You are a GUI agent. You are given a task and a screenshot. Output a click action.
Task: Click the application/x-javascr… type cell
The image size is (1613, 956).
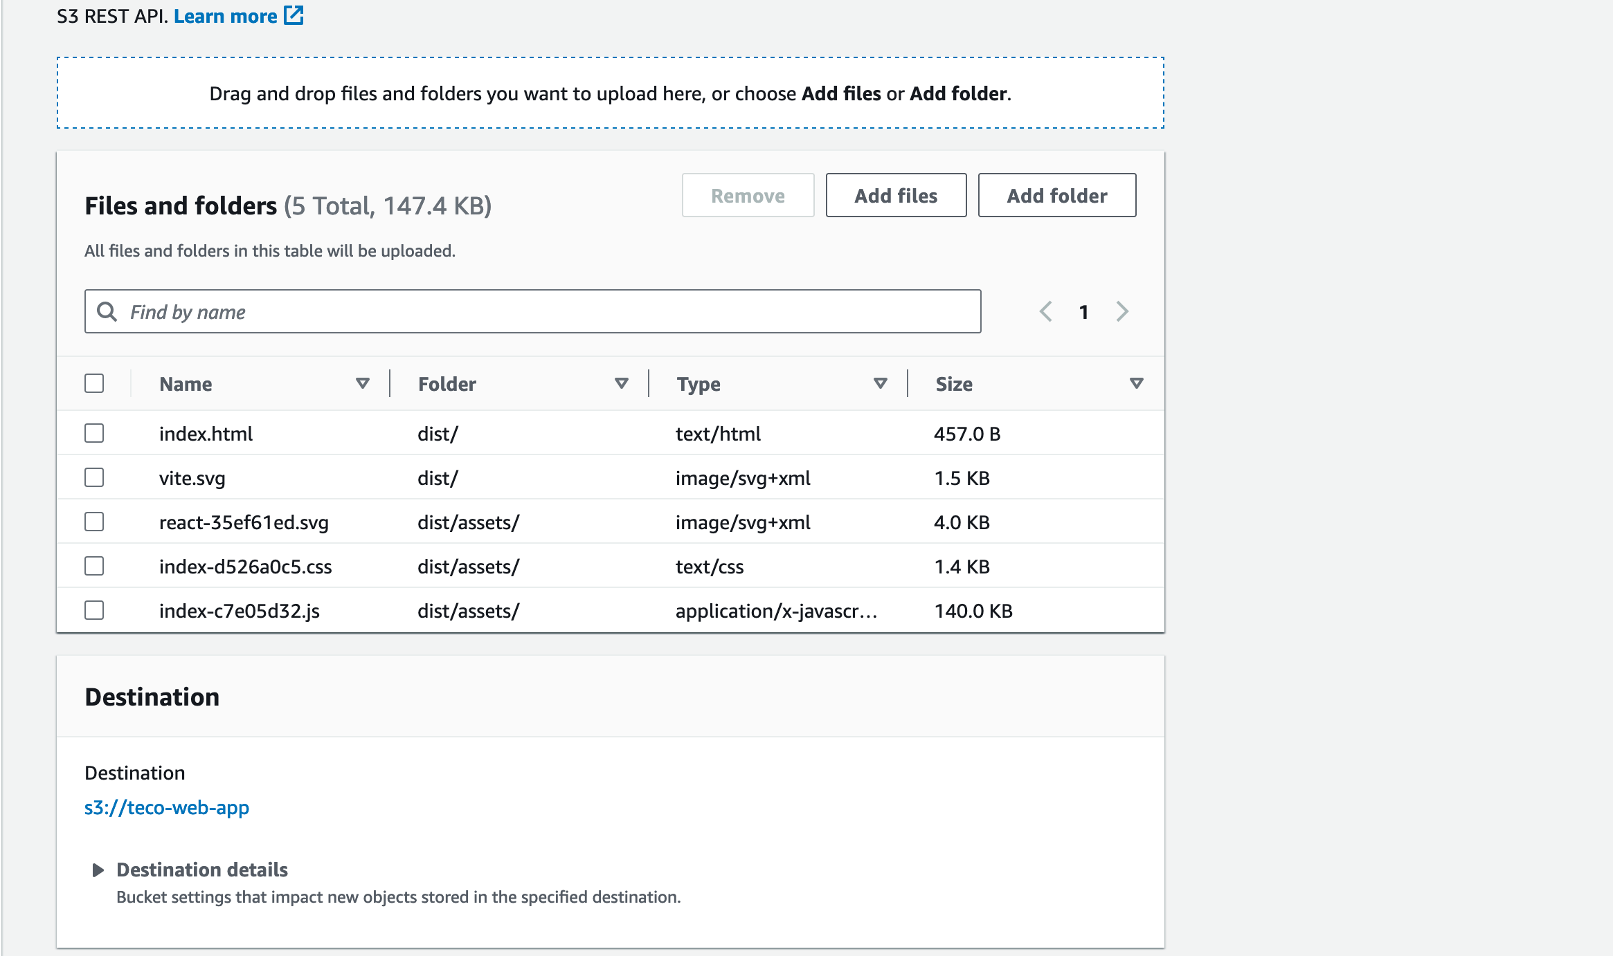(x=777, y=611)
